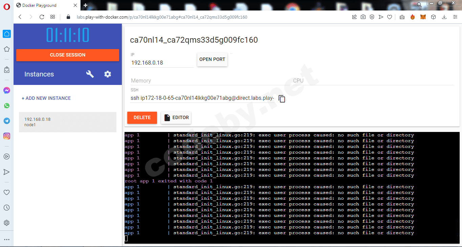Copy the SSH command to clipboard

tap(282, 99)
